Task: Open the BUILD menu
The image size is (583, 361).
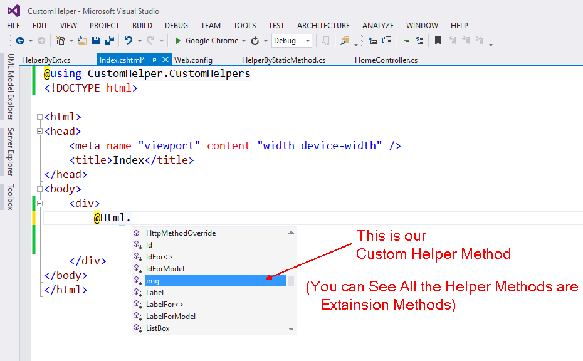Action: [142, 26]
